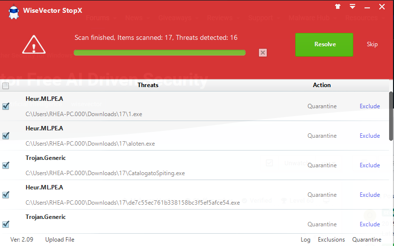Click the Action column header

322,85
